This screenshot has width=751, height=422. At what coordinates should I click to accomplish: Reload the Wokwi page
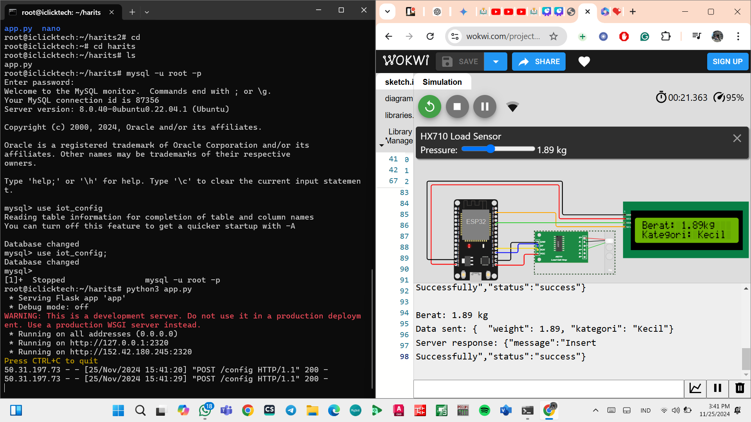pos(430,36)
